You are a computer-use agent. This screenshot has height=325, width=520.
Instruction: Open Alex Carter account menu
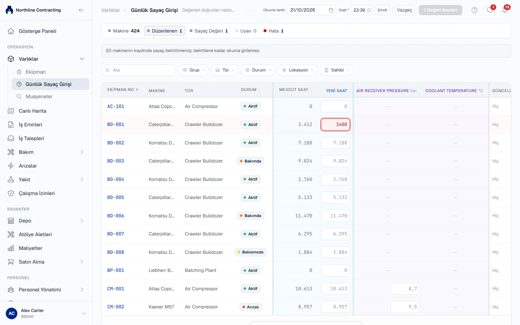tap(46, 313)
